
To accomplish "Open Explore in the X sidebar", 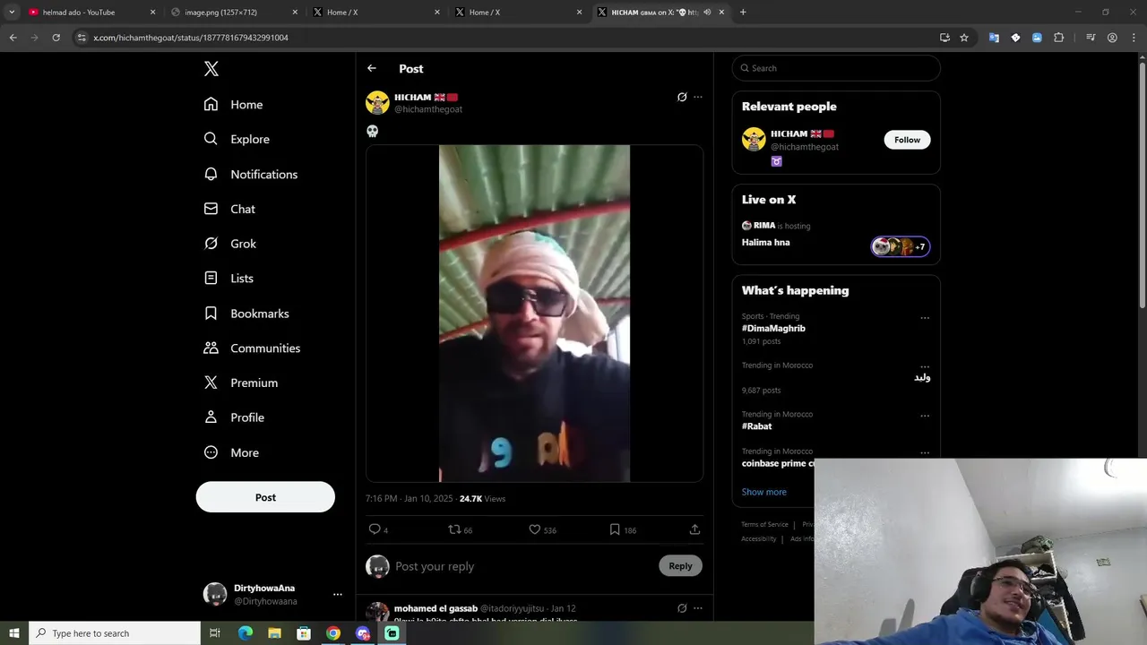I will (237, 139).
